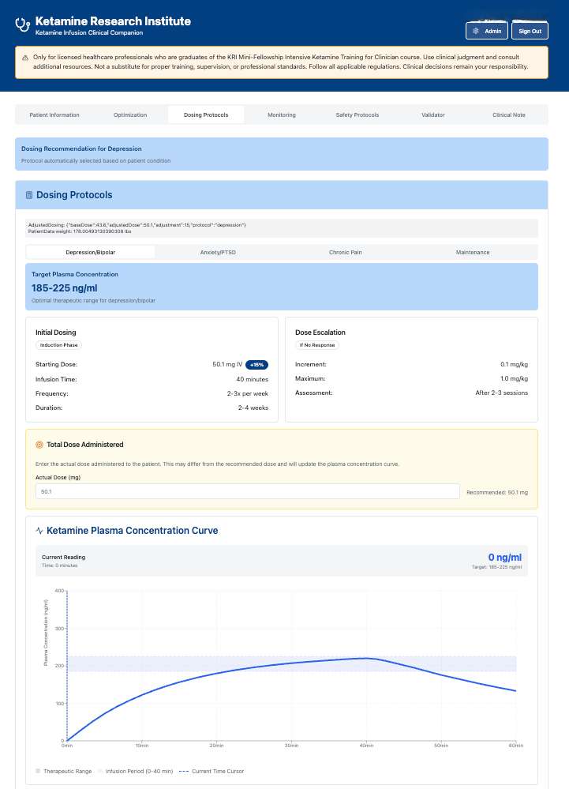Go to the Safety Protocols tab
Viewport: 569px width, 789px height.
tap(357, 115)
